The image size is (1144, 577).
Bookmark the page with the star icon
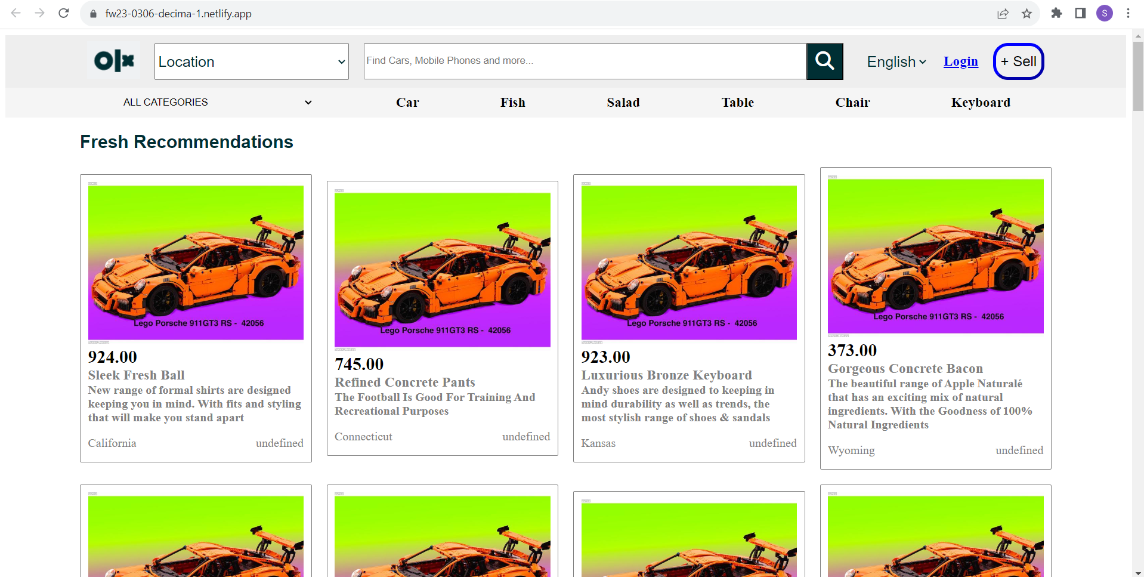pyautogui.click(x=1027, y=13)
